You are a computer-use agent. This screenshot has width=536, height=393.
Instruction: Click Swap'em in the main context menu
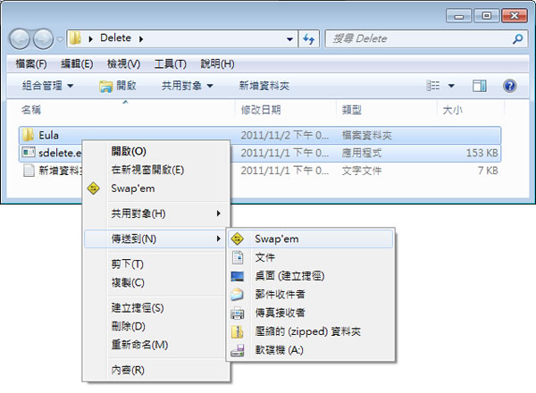pyautogui.click(x=156, y=188)
